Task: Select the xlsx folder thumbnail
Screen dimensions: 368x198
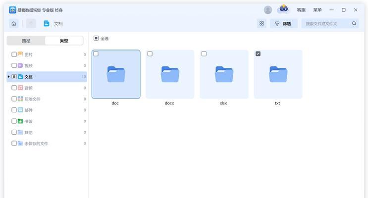Action: (224, 74)
